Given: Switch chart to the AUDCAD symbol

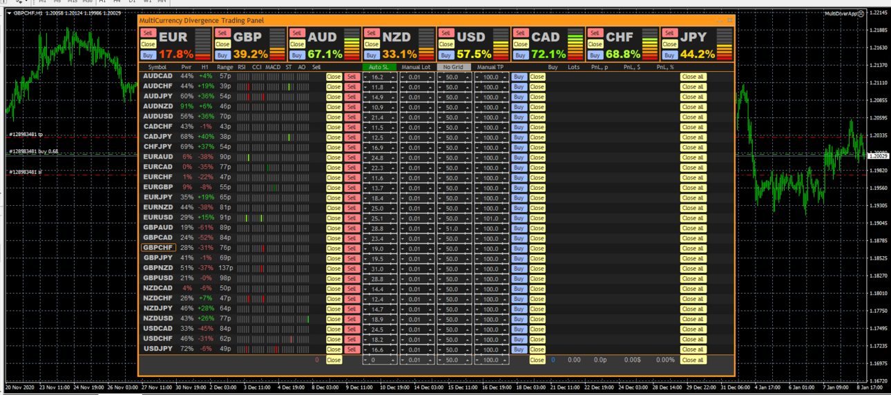Looking at the screenshot, I should coord(158,76).
